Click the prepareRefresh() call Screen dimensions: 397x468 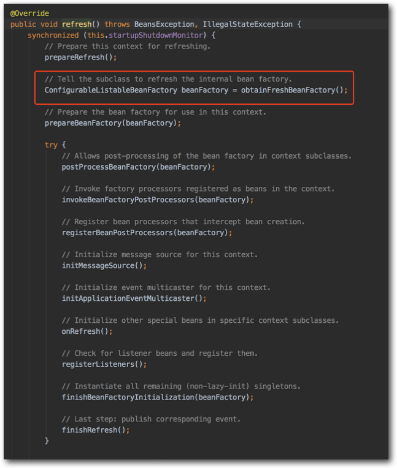[80, 57]
